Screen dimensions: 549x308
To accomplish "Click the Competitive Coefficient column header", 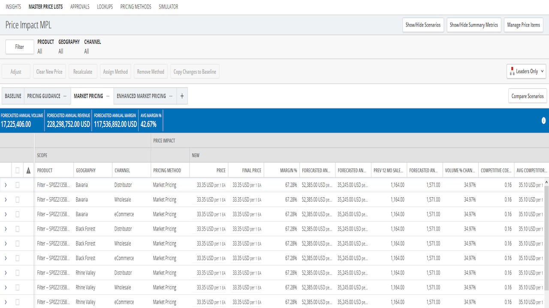I will click(x=496, y=170).
